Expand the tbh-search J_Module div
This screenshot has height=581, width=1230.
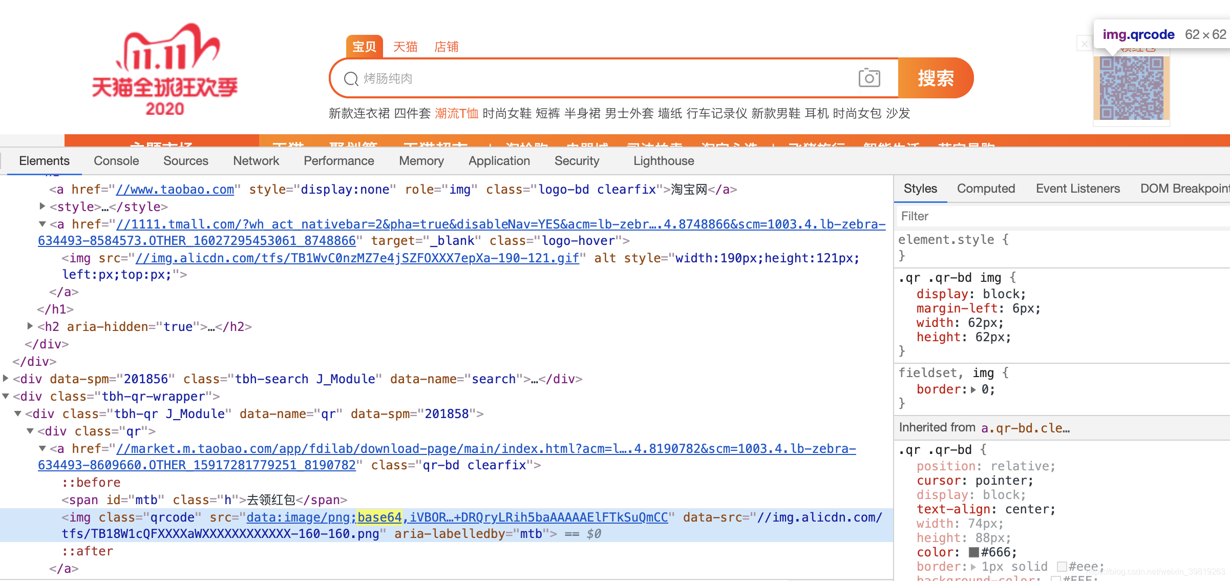tap(6, 378)
